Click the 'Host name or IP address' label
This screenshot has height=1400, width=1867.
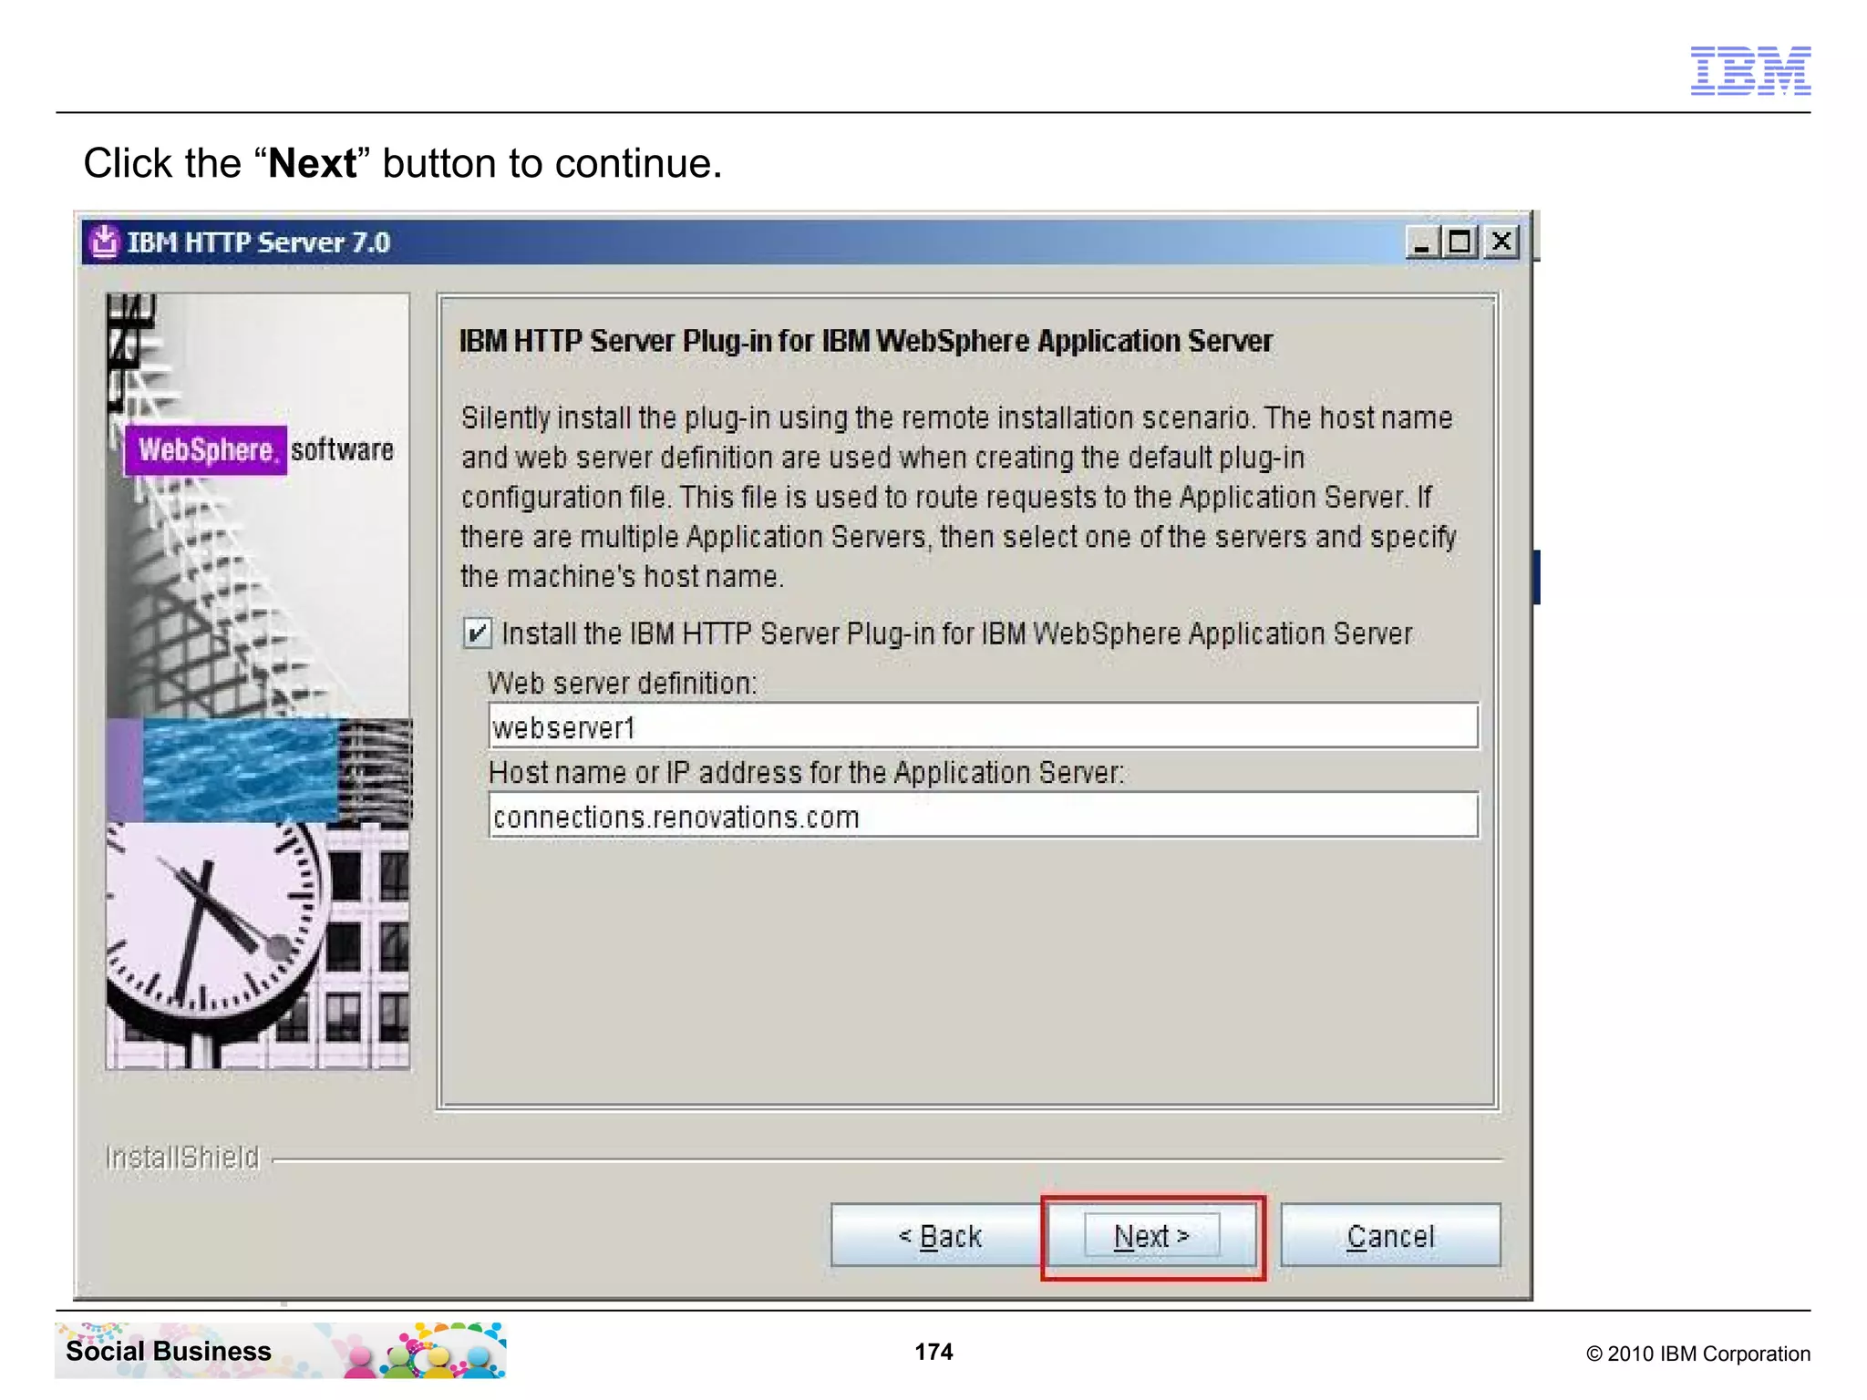point(807,772)
